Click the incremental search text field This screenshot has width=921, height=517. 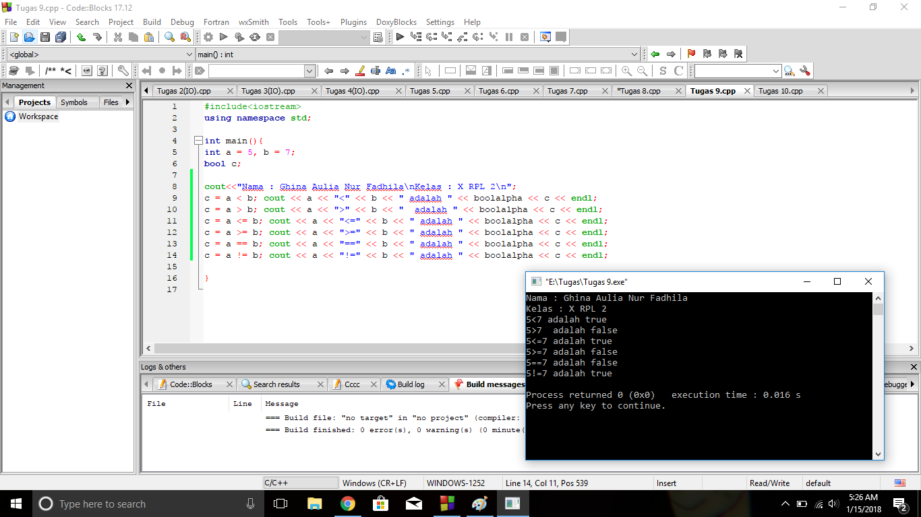tap(256, 71)
